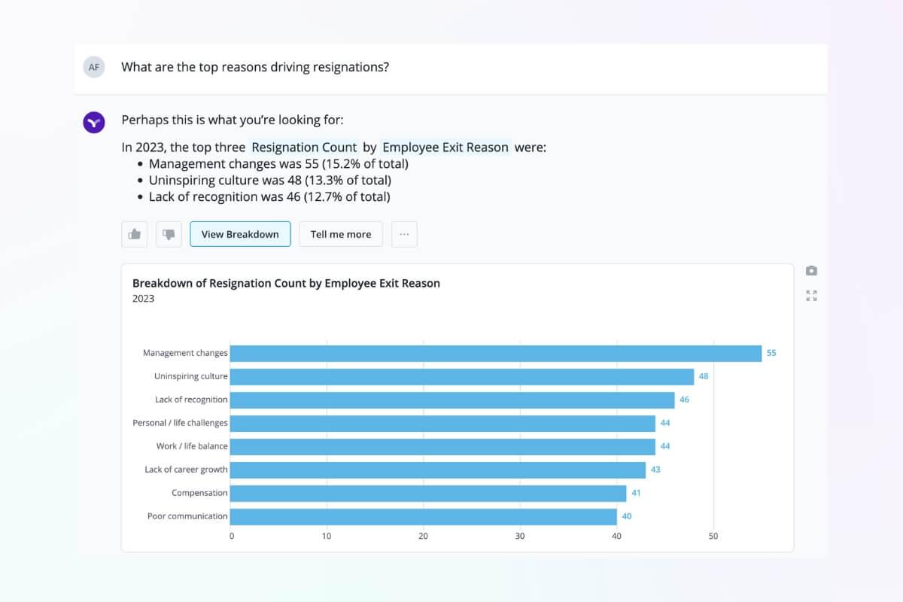Click the 'Compensation' axis label
This screenshot has width=903, height=602.
pos(199,493)
